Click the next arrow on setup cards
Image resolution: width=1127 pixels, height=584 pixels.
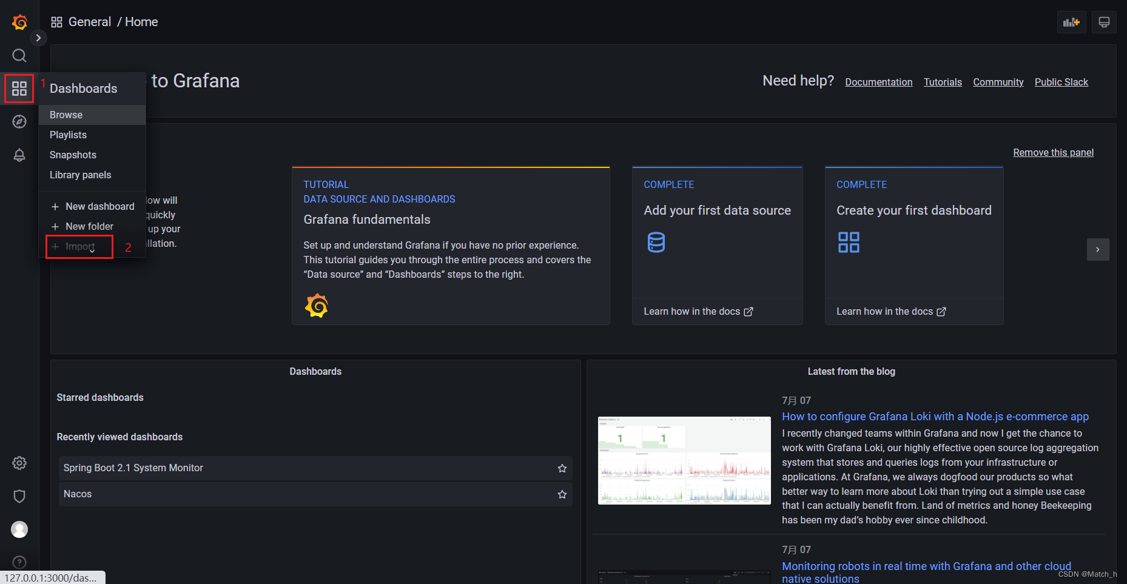coord(1097,249)
